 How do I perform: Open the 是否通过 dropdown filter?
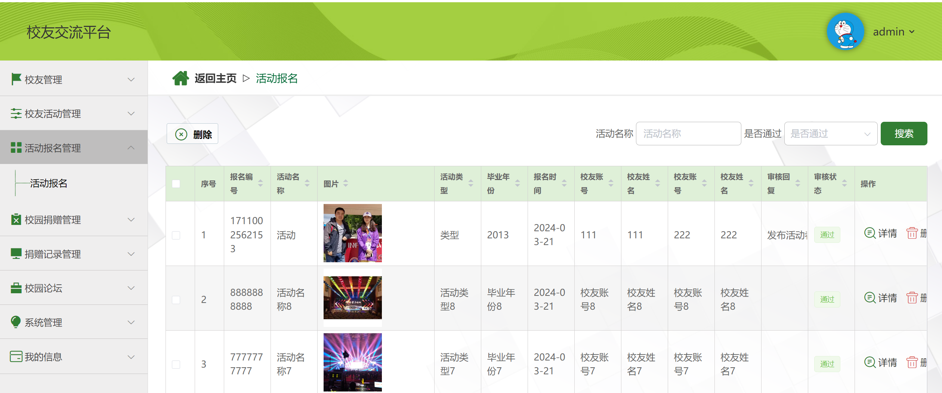830,134
